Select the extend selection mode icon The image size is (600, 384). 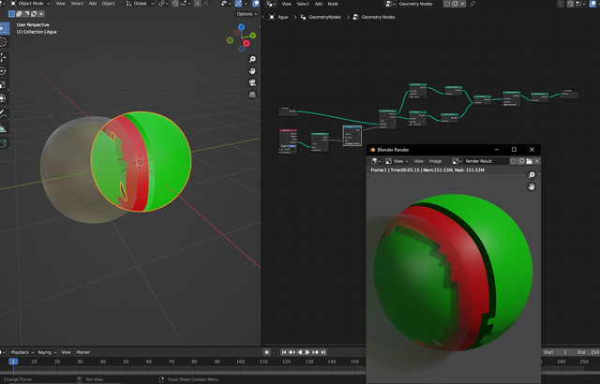point(19,14)
